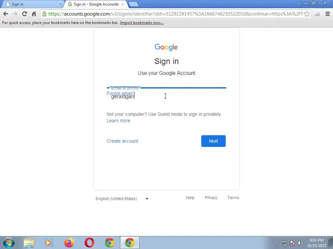Viewport: 333px width, 249px height.
Task: Click the gray bars extension icon
Action: coord(317,14)
